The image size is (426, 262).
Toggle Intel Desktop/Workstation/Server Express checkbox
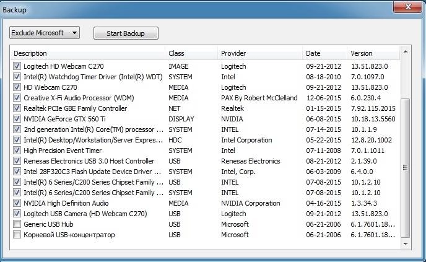click(17, 140)
